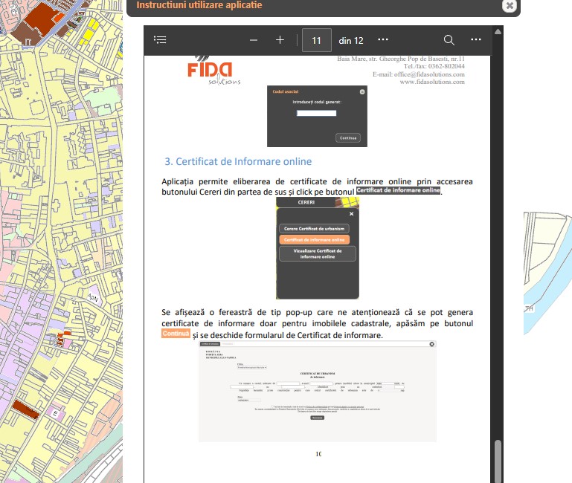The width and height of the screenshot is (572, 483).
Task: Click the Tel./fax: 0362-802044 line
Action: [434, 66]
